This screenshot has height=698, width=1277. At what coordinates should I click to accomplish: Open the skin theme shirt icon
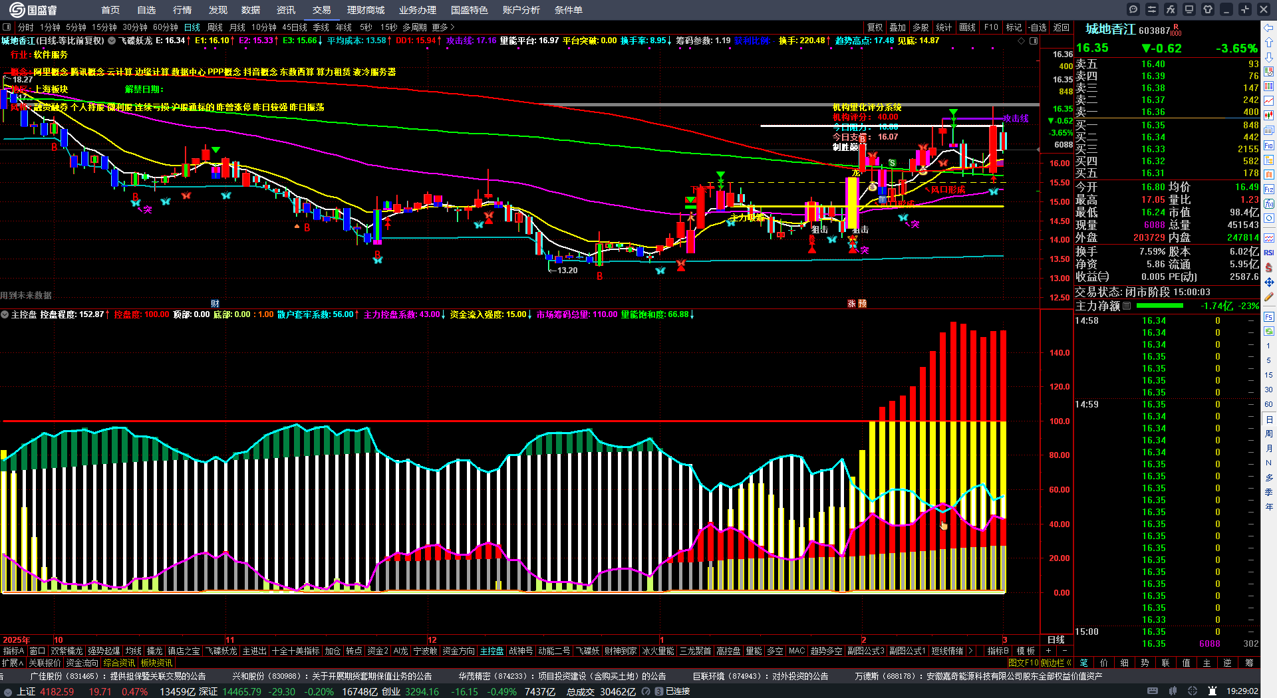(x=1208, y=9)
